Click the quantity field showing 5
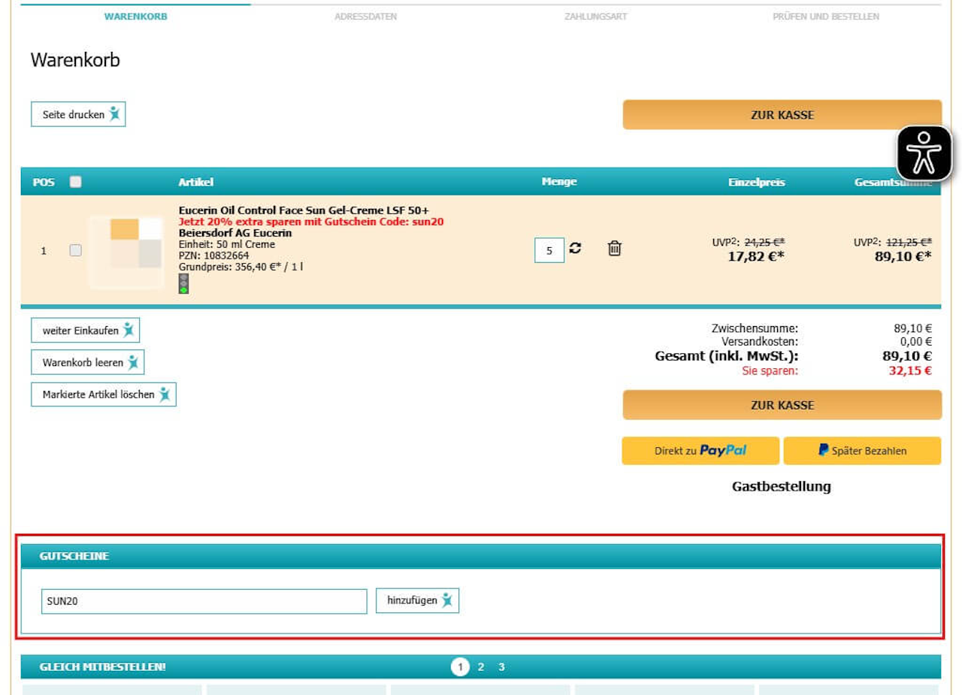 (x=549, y=250)
